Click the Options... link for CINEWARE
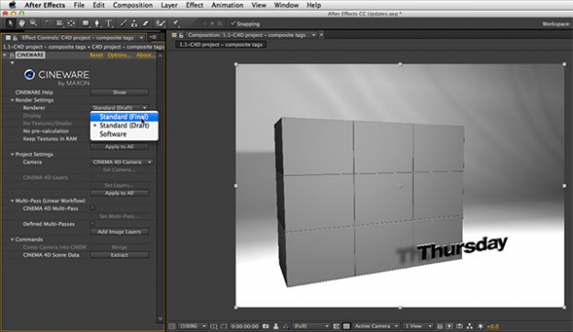 pos(119,55)
